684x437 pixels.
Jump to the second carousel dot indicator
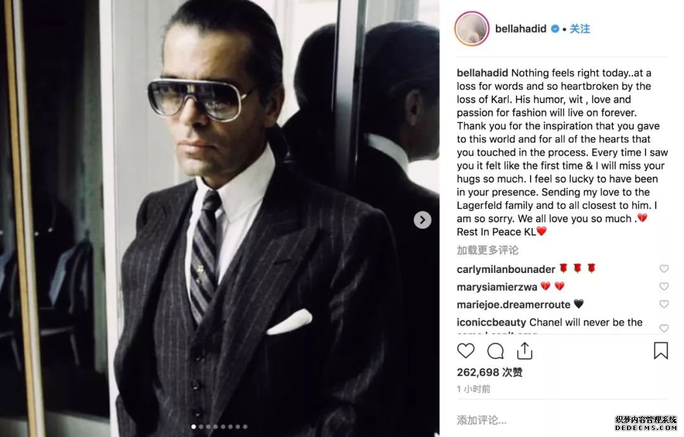click(201, 426)
